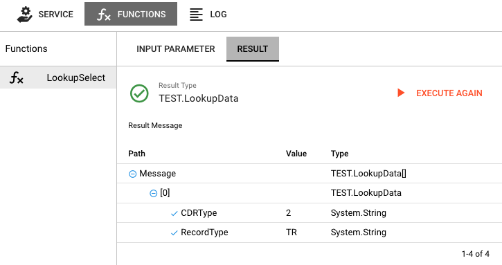Screen dimensions: 502x265
Task: Select the FUNCTIONS tab
Action: point(131,14)
